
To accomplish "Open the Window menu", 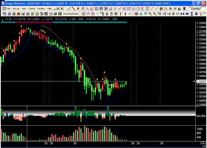I will pyautogui.click(x=41, y=9).
